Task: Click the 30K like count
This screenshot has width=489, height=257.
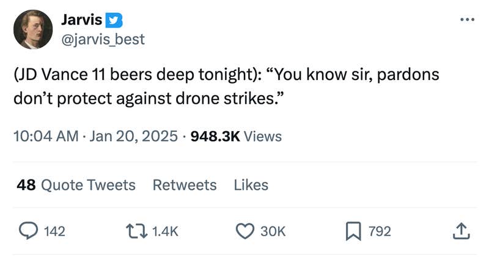Action: tap(273, 231)
